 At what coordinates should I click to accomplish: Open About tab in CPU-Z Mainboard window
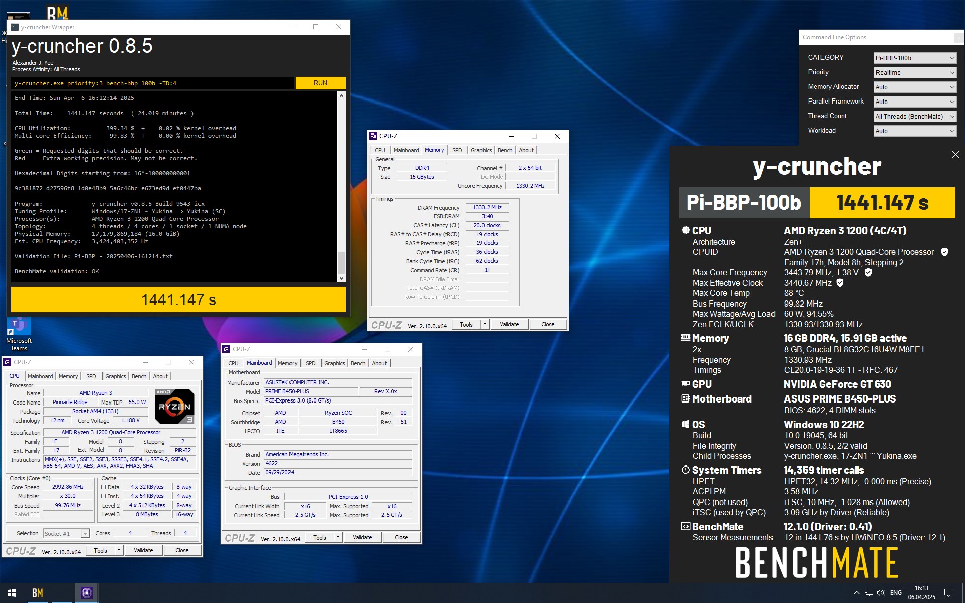tap(379, 363)
